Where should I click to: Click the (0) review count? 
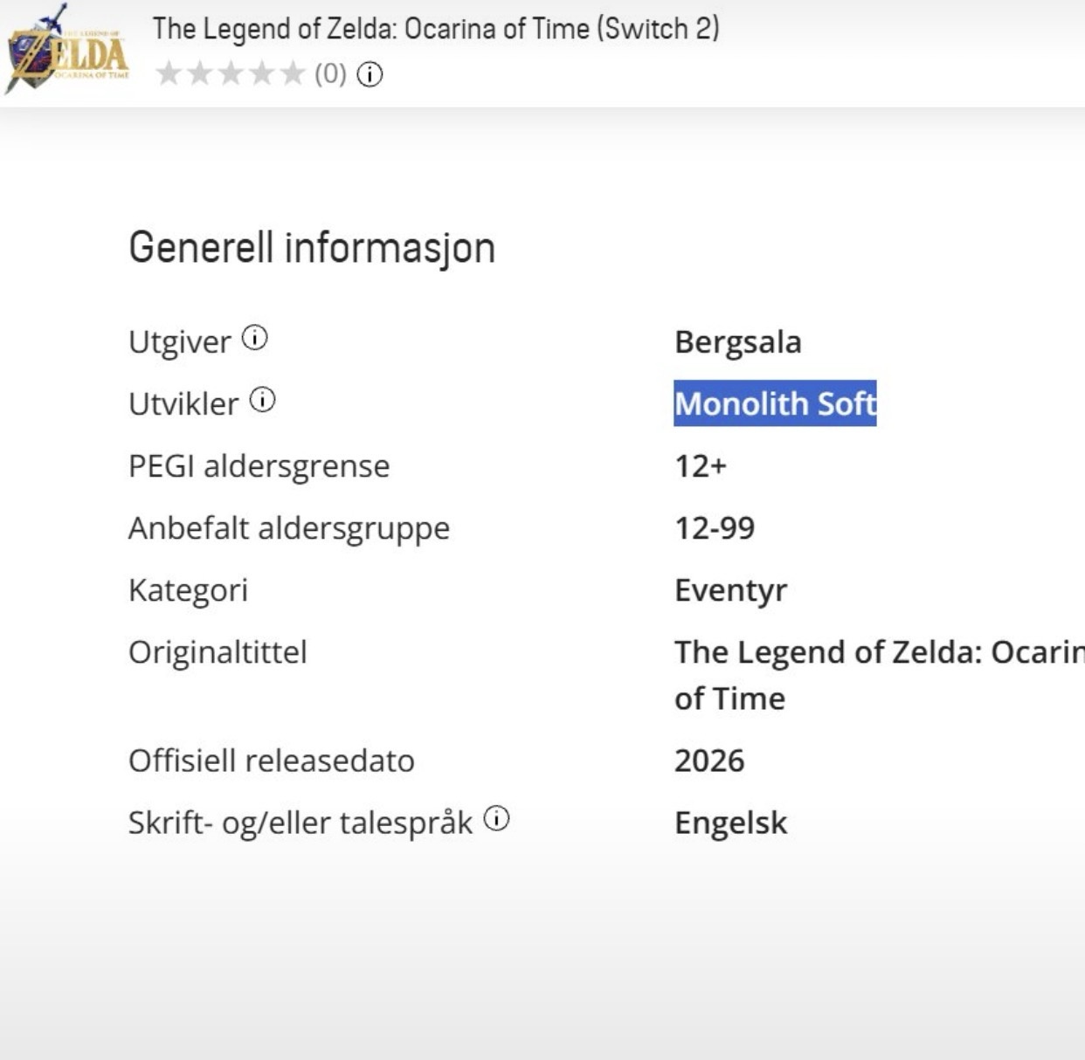click(330, 74)
